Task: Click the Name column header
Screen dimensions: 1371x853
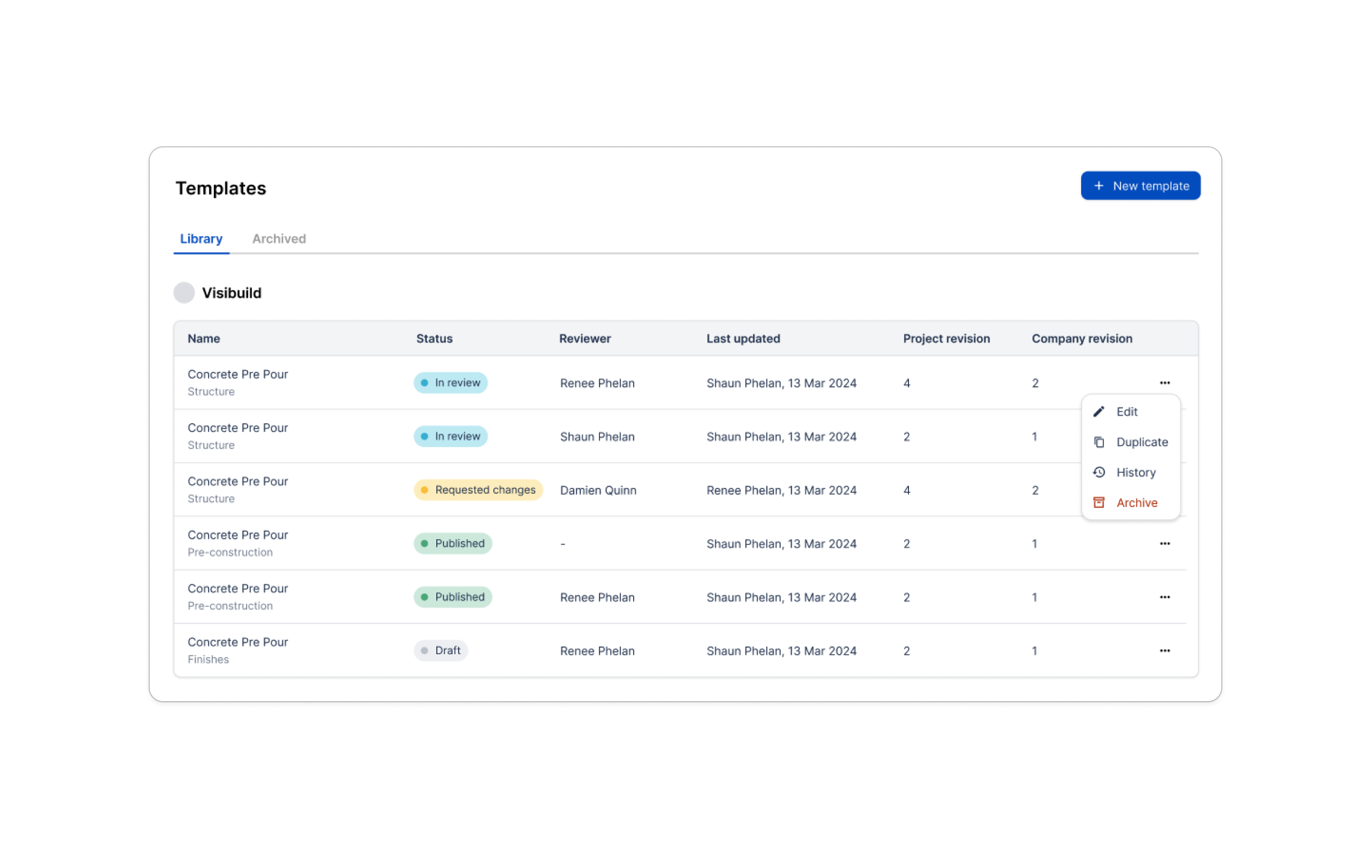Action: click(204, 338)
